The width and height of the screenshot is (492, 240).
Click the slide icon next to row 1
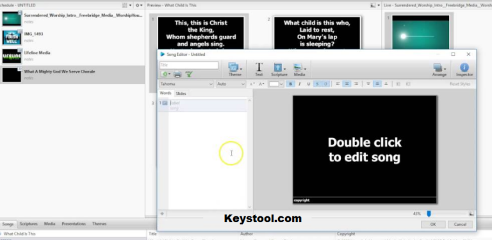click(x=165, y=103)
